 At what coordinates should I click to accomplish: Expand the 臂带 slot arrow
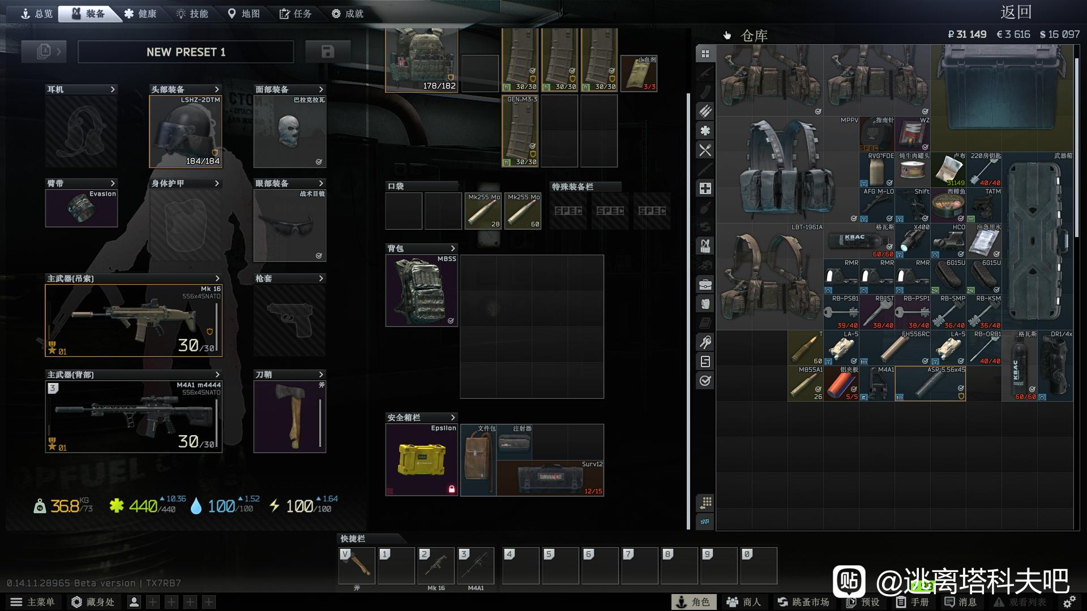(113, 183)
